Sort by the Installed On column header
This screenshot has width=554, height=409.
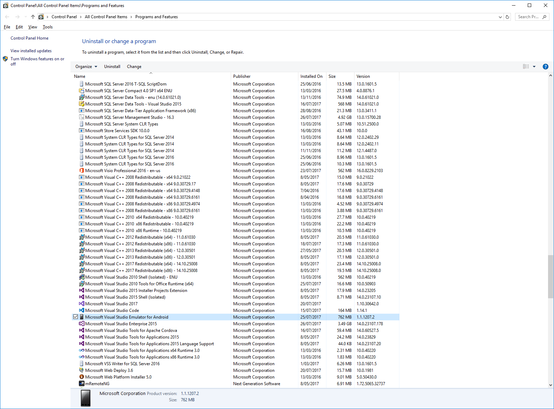(312, 76)
